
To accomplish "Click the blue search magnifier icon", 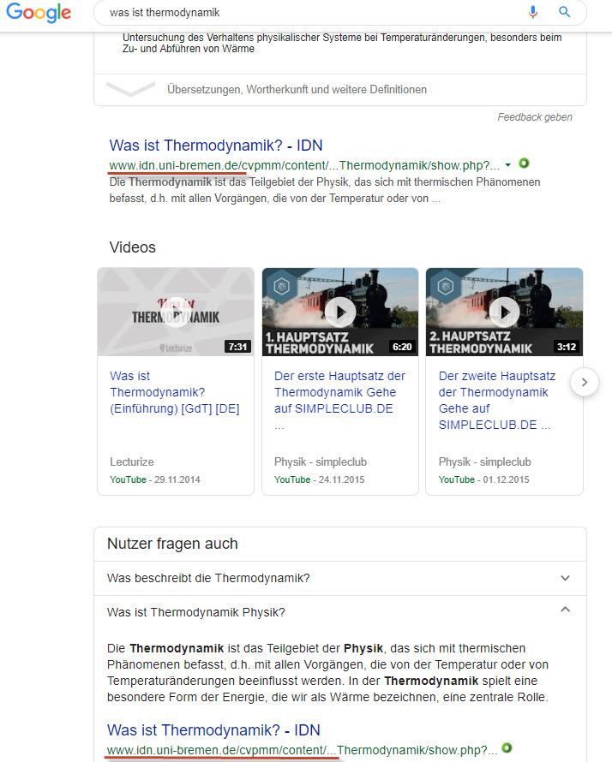I will pyautogui.click(x=564, y=12).
